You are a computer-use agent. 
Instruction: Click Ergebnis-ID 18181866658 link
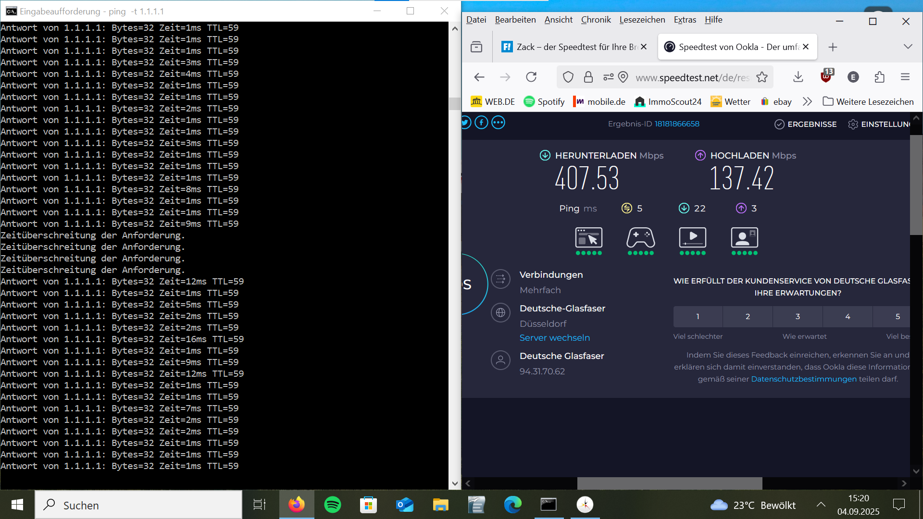tap(677, 124)
